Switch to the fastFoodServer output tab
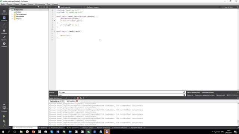This screenshot has width=239, height=134. pos(56,101)
